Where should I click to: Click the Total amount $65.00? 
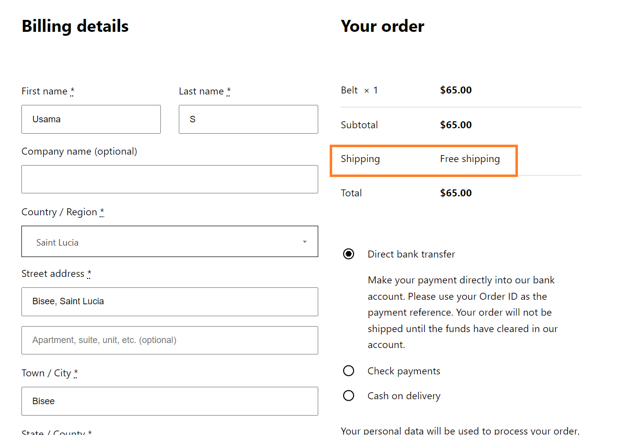456,193
